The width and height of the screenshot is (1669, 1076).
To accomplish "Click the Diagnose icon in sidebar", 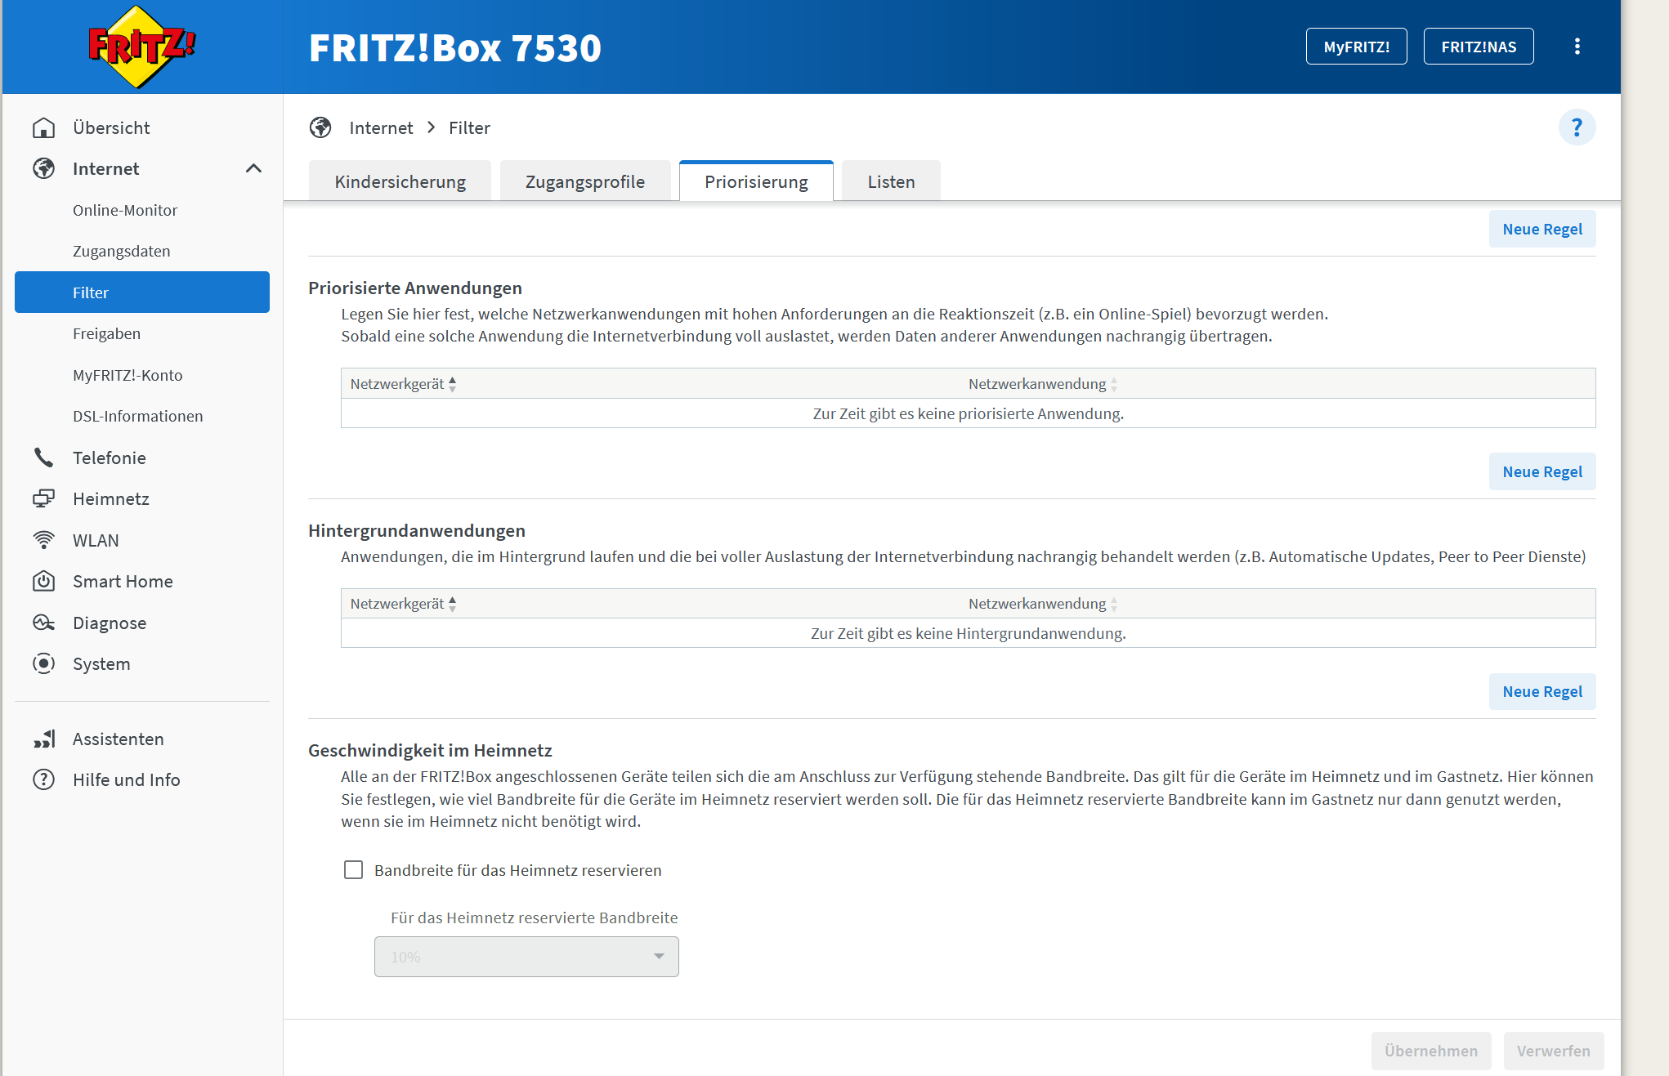I will (43, 623).
